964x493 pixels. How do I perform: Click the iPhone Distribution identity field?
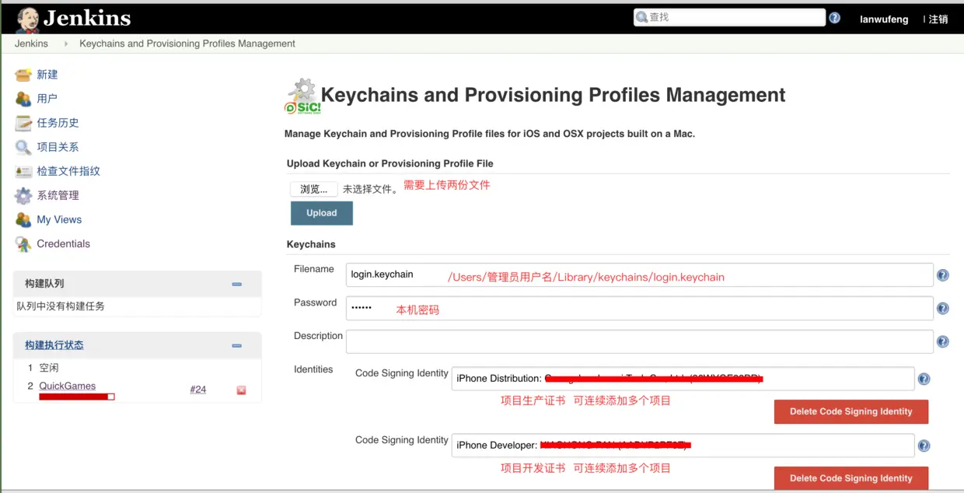[683, 379]
